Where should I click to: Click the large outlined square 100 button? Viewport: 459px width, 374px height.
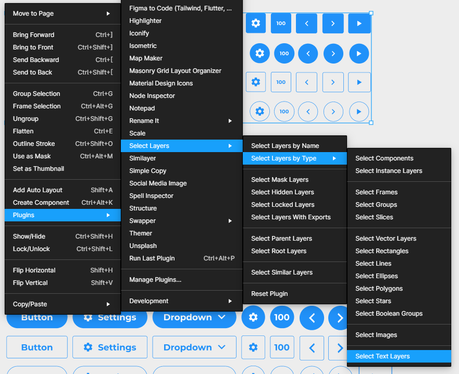282,347
